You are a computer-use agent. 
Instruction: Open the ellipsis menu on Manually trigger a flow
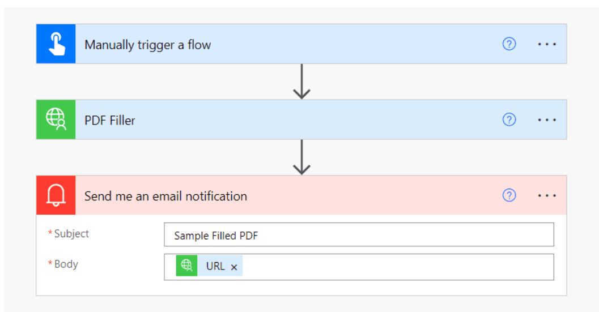(x=547, y=44)
